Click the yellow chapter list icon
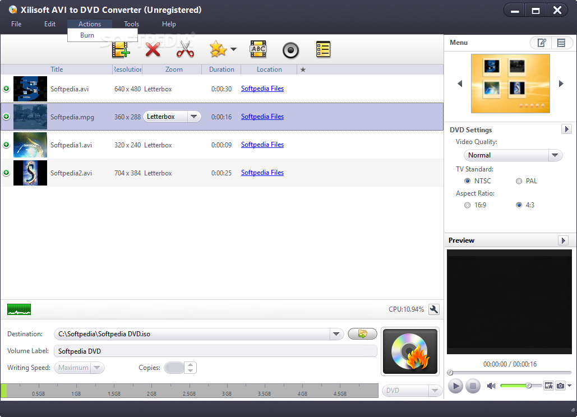The image size is (577, 417). tap(323, 49)
